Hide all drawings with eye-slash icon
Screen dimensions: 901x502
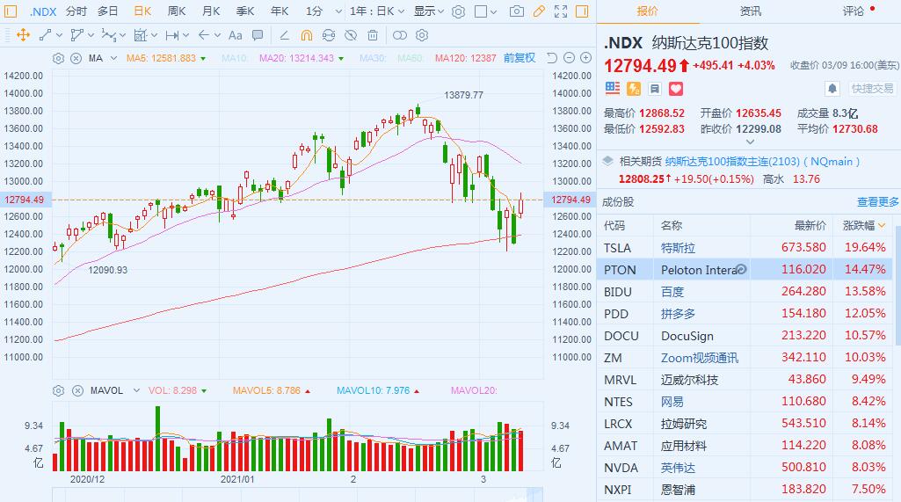click(x=351, y=36)
